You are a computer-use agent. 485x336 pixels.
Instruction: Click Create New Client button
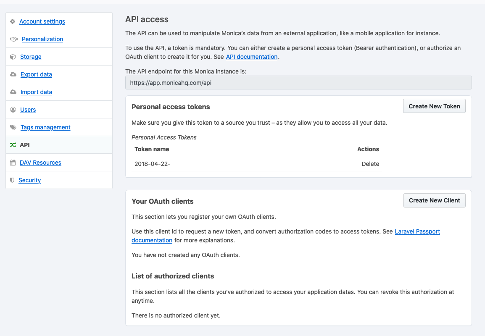tap(434, 200)
